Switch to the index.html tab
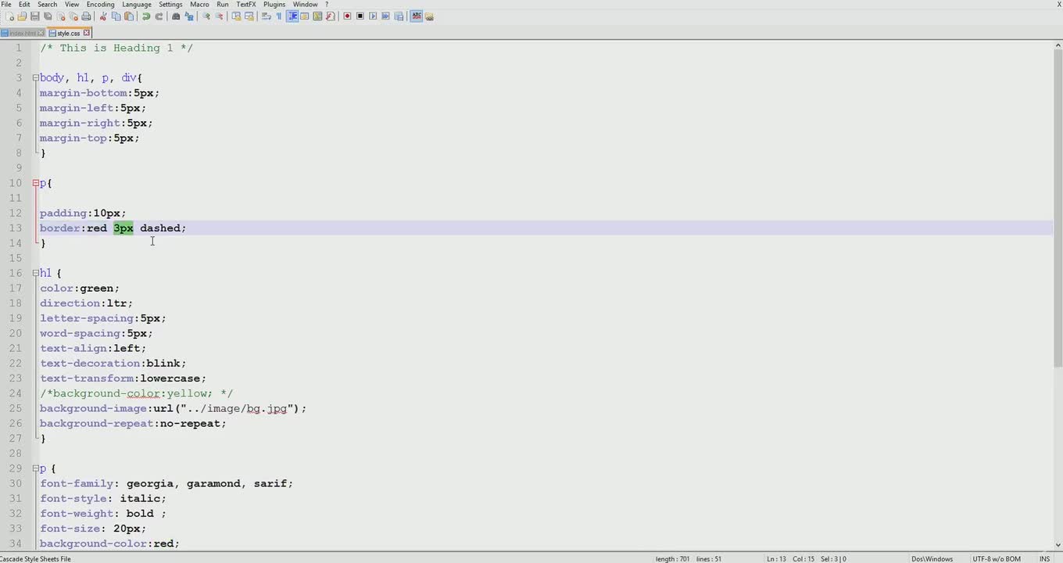 click(x=22, y=33)
